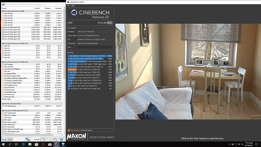Screen dimensions: 261x147
Task: Select ranking row 5 Xeon E5-2697 v2
Action: (x=90, y=67)
